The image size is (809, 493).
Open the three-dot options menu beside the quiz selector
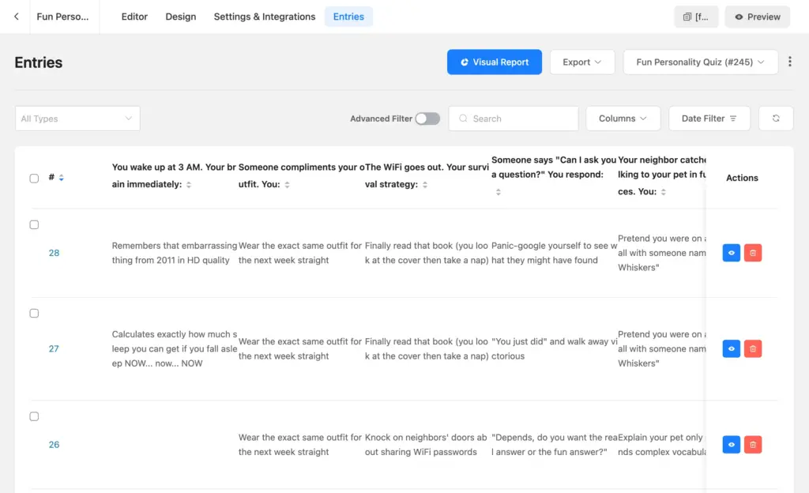[x=790, y=61]
